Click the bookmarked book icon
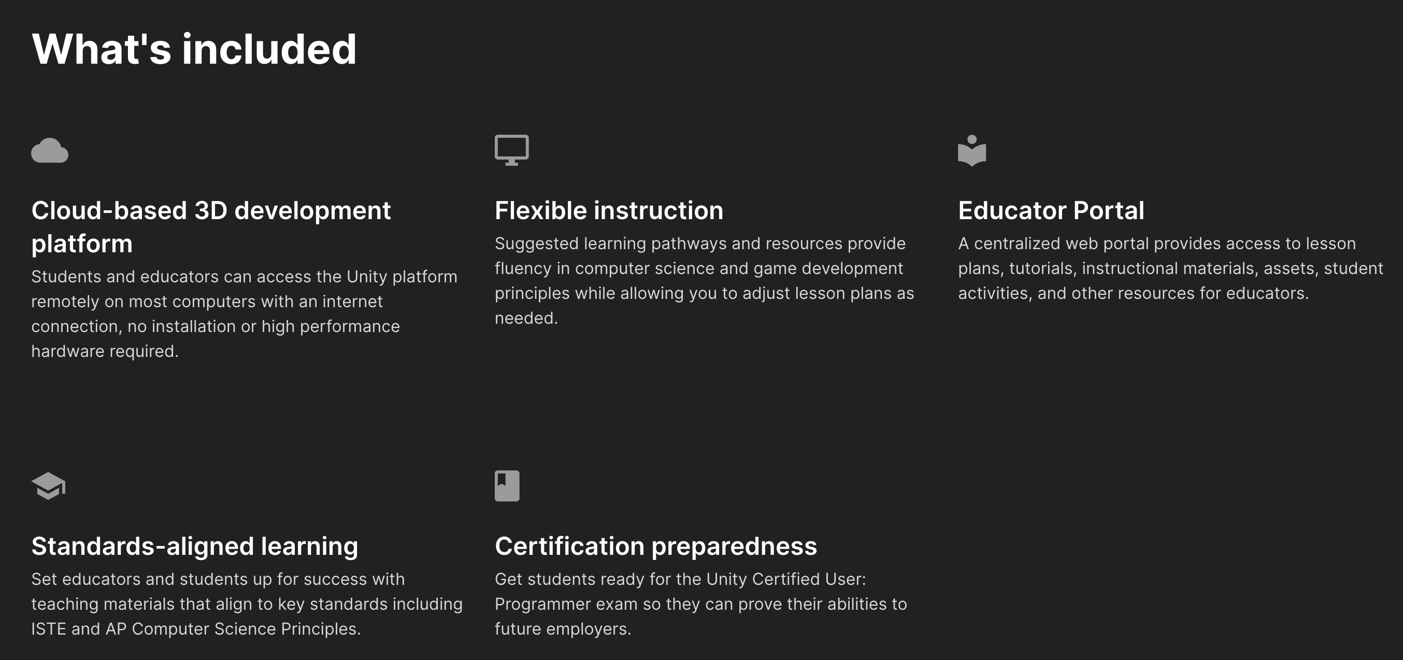 pos(507,486)
